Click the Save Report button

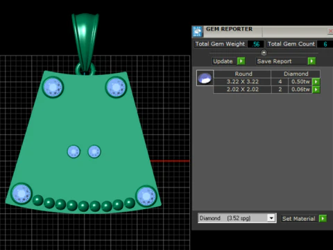[282, 61]
